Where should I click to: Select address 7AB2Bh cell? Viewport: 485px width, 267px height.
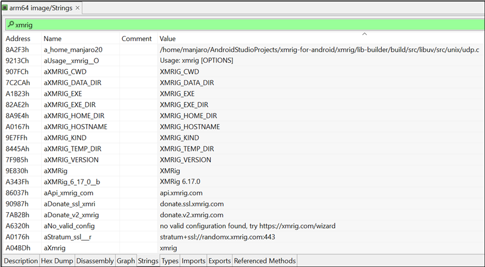coord(17,214)
